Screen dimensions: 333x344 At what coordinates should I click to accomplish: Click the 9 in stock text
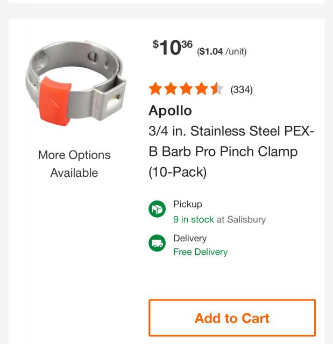point(193,219)
